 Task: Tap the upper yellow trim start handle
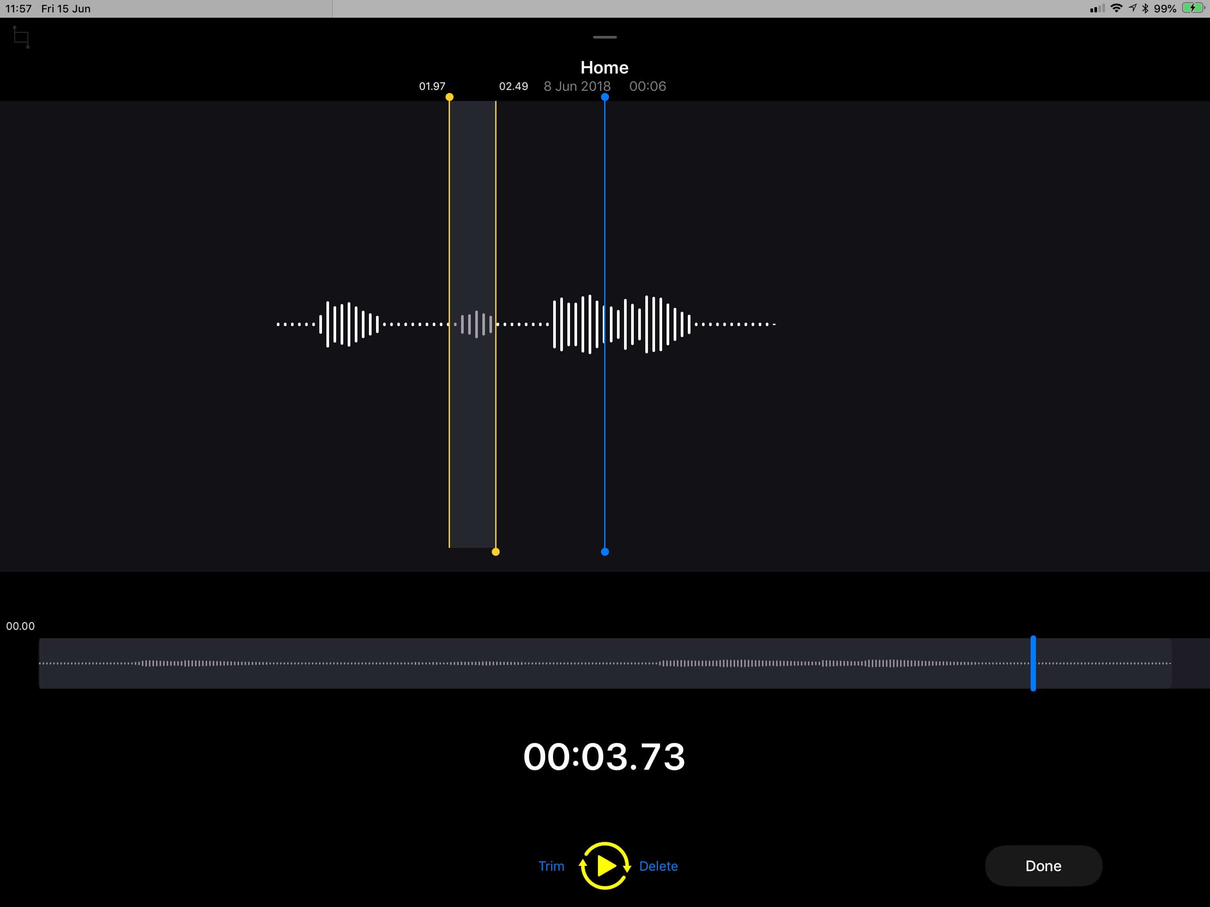click(x=449, y=97)
